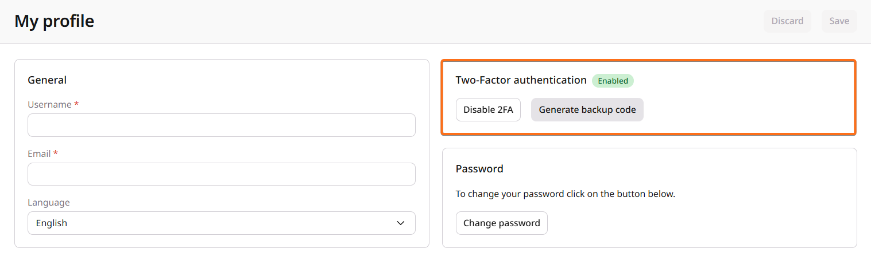871x260 pixels.
Task: Click the Language field label
Action: [x=49, y=203]
